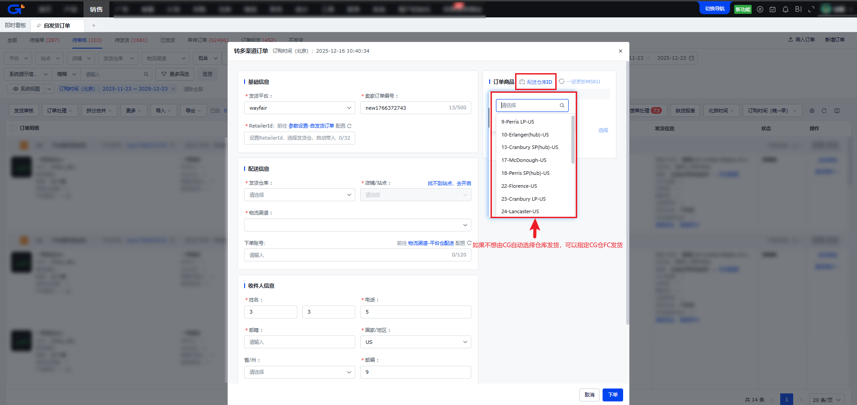Click the 导入订单 upload icon
The image size is (857, 405).
click(790, 40)
